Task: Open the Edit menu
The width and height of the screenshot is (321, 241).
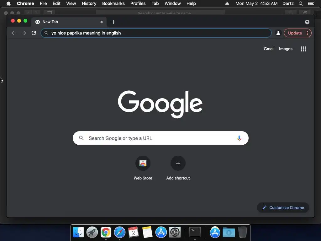Action: [56, 3]
